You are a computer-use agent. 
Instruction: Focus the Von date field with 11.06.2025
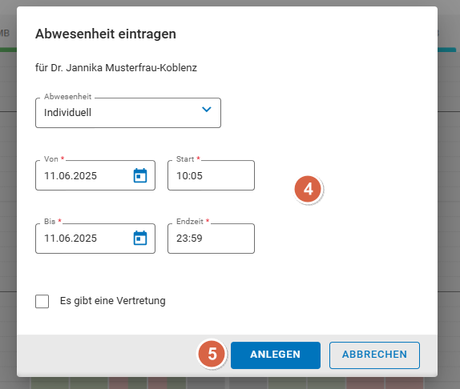95,175
